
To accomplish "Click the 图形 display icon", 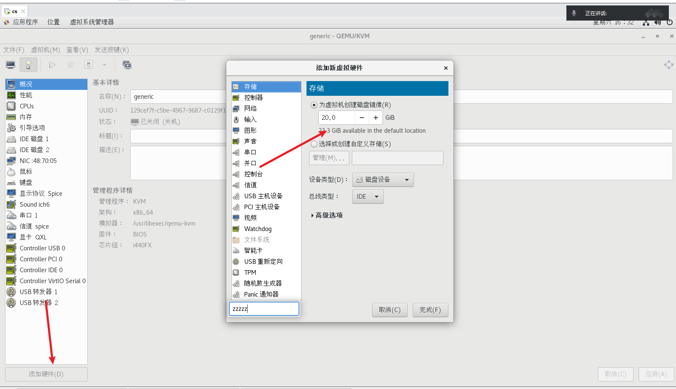I will coord(236,131).
